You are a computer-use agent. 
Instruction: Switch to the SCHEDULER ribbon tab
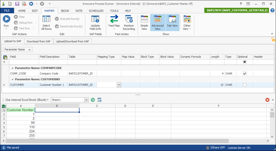point(96,11)
